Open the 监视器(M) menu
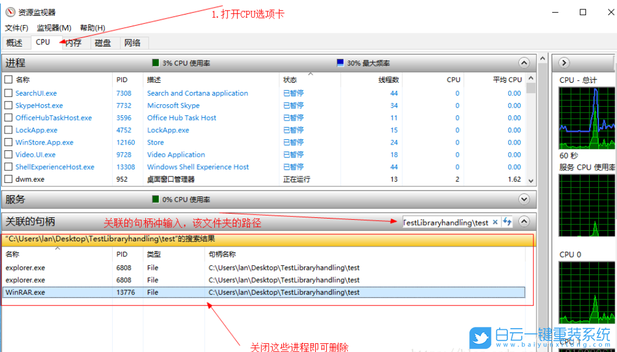Viewport: 617px width, 352px height. pyautogui.click(x=54, y=27)
